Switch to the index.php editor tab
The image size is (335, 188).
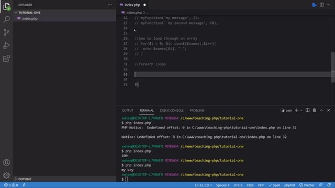coord(132,5)
